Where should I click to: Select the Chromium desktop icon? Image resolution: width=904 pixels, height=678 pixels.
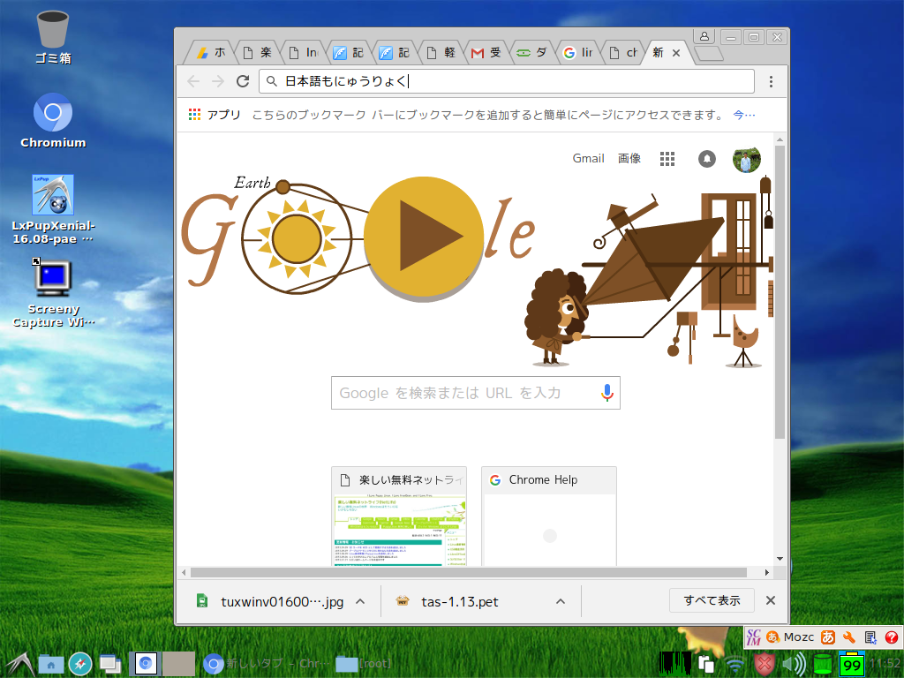coord(53,121)
